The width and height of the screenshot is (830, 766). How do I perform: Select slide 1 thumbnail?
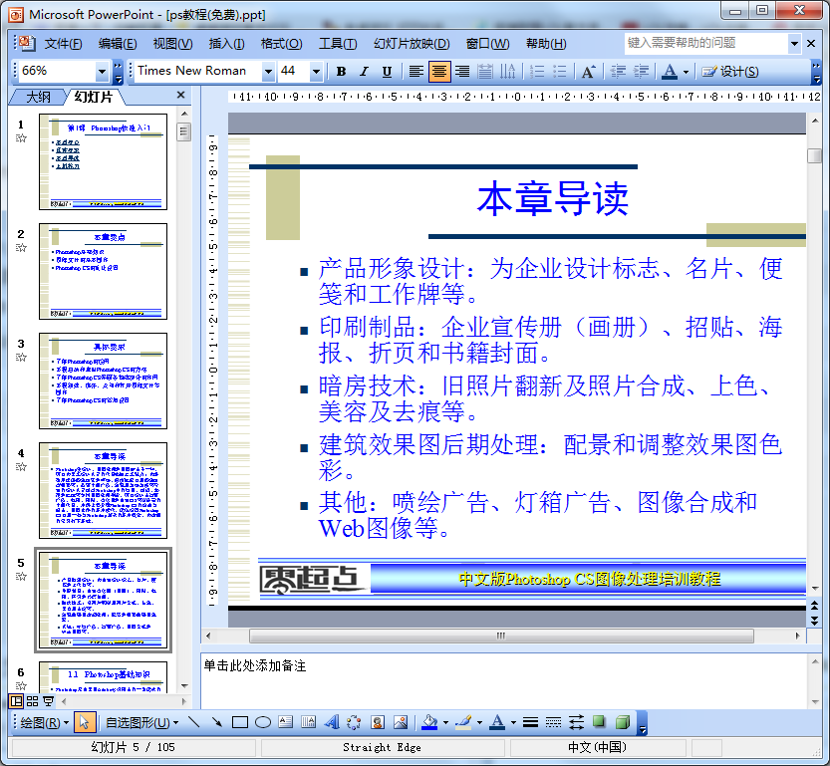104,161
